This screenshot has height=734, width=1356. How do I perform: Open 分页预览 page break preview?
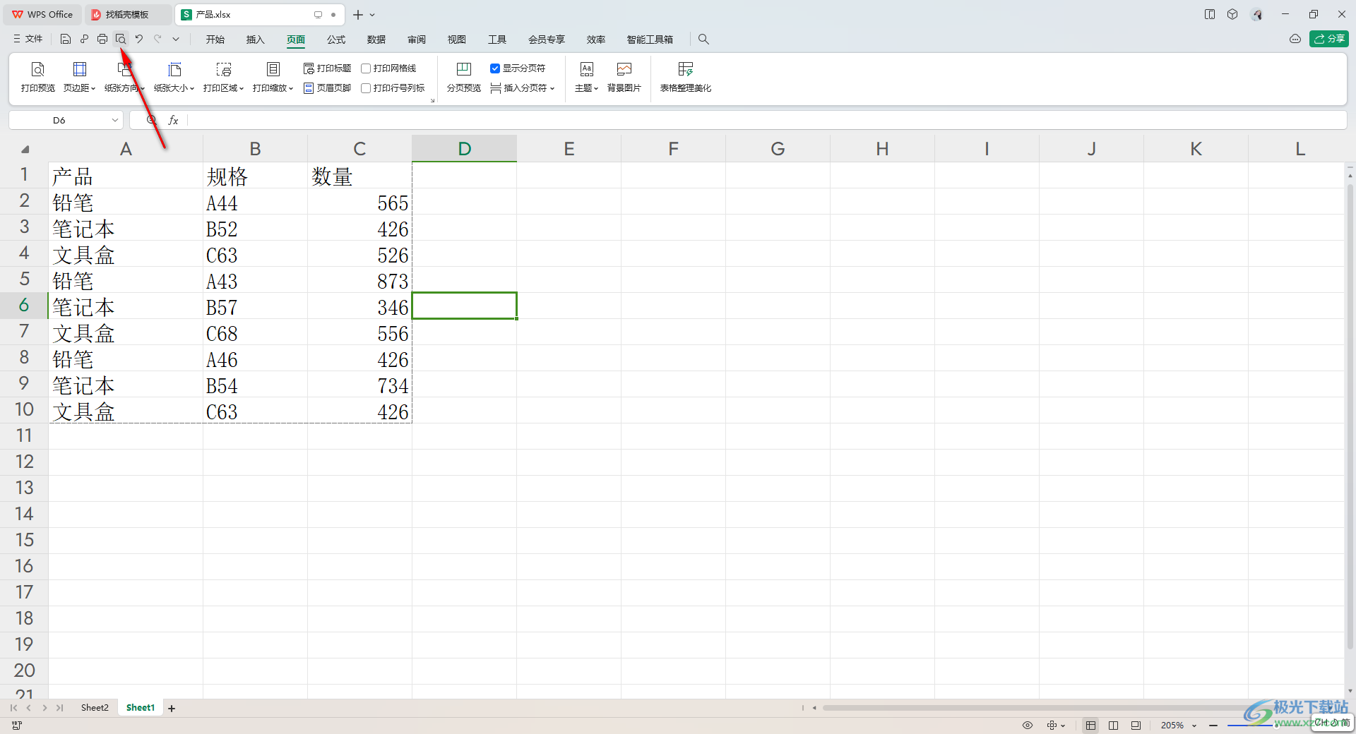464,77
